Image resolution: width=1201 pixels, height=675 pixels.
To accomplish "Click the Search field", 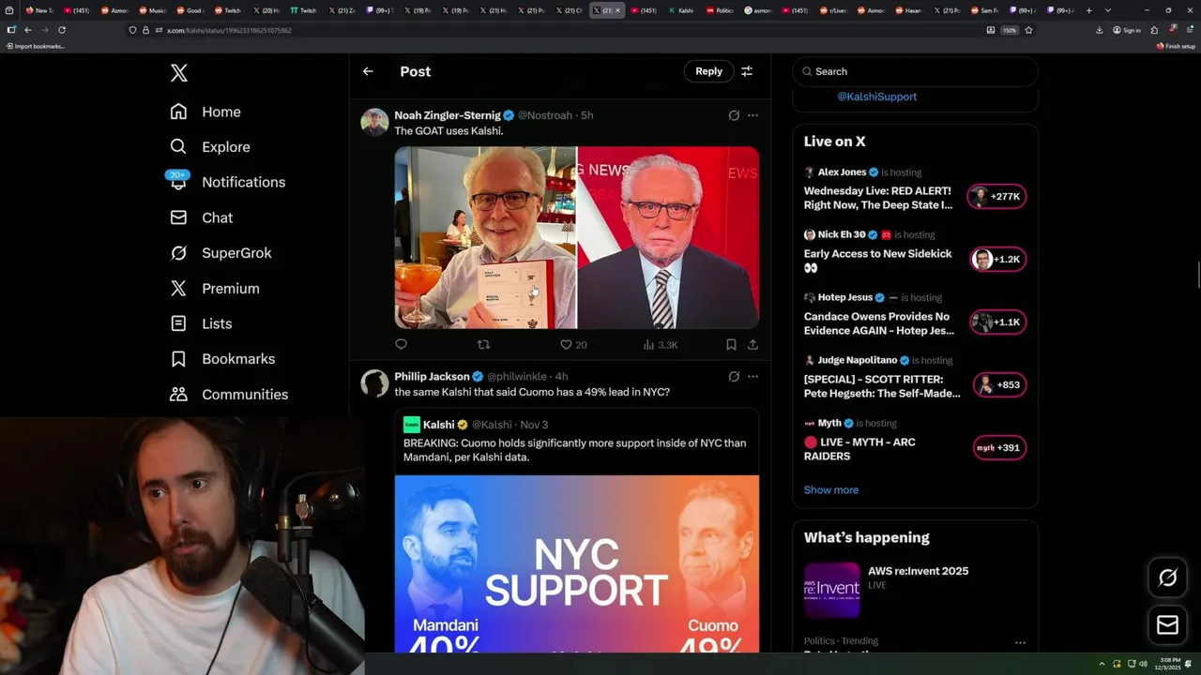I will [x=915, y=71].
